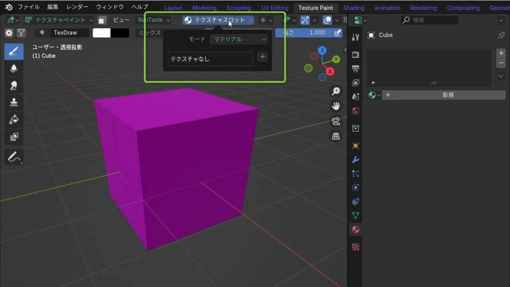The image size is (510, 287).
Task: Select the Smear tool
Action: [x=13, y=85]
